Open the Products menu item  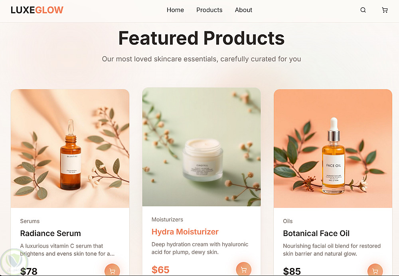(x=209, y=10)
